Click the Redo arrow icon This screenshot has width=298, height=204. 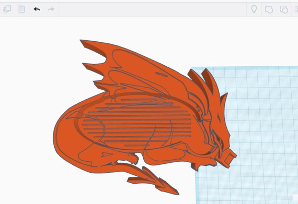pyautogui.click(x=51, y=9)
